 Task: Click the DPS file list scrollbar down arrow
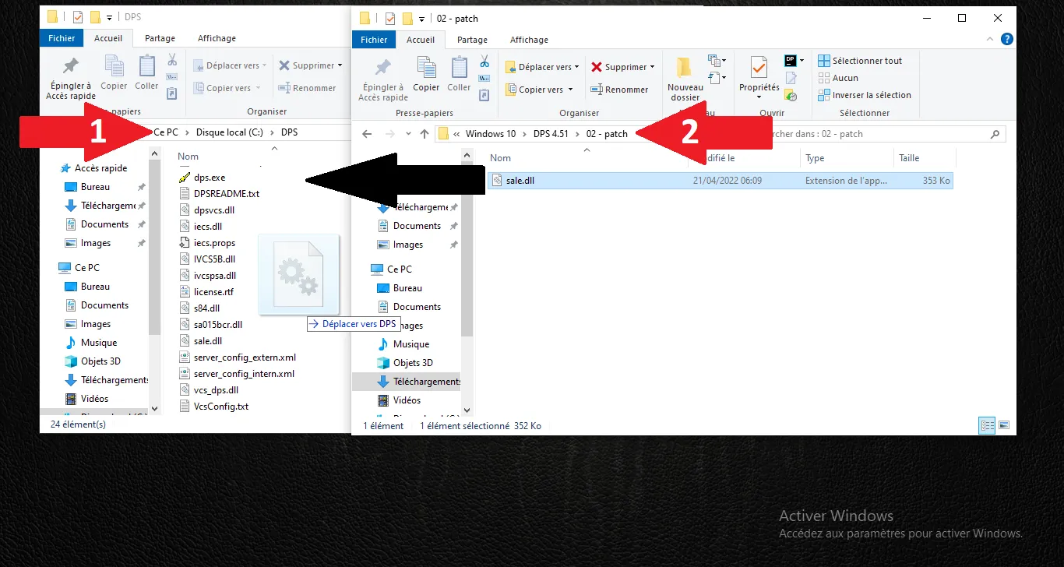[x=154, y=408]
